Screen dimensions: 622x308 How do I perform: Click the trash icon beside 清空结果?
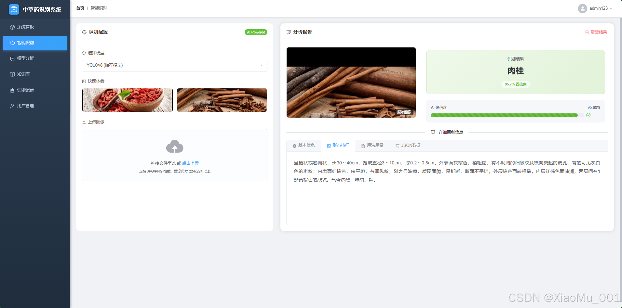pyautogui.click(x=587, y=32)
